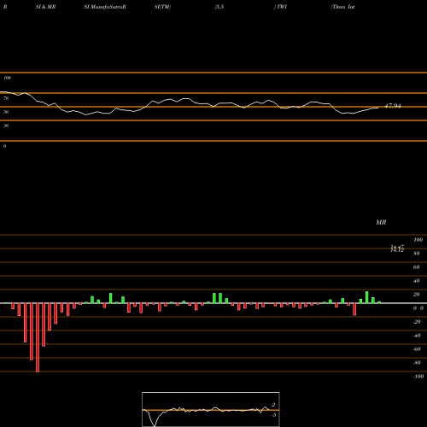427x427 pixels.
Task: Click the MR axis label '60'
Action: coord(417,267)
